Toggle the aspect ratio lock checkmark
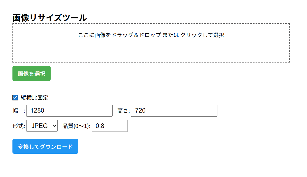Viewport: 307px width, 177px height. pos(15,98)
